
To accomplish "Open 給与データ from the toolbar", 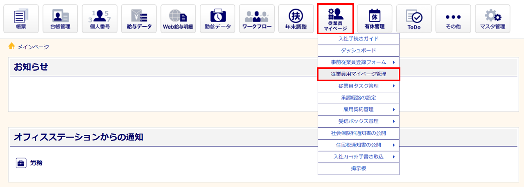I will coord(139,19).
